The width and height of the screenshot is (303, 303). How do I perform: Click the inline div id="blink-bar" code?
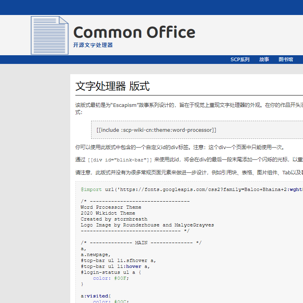coord(120,160)
